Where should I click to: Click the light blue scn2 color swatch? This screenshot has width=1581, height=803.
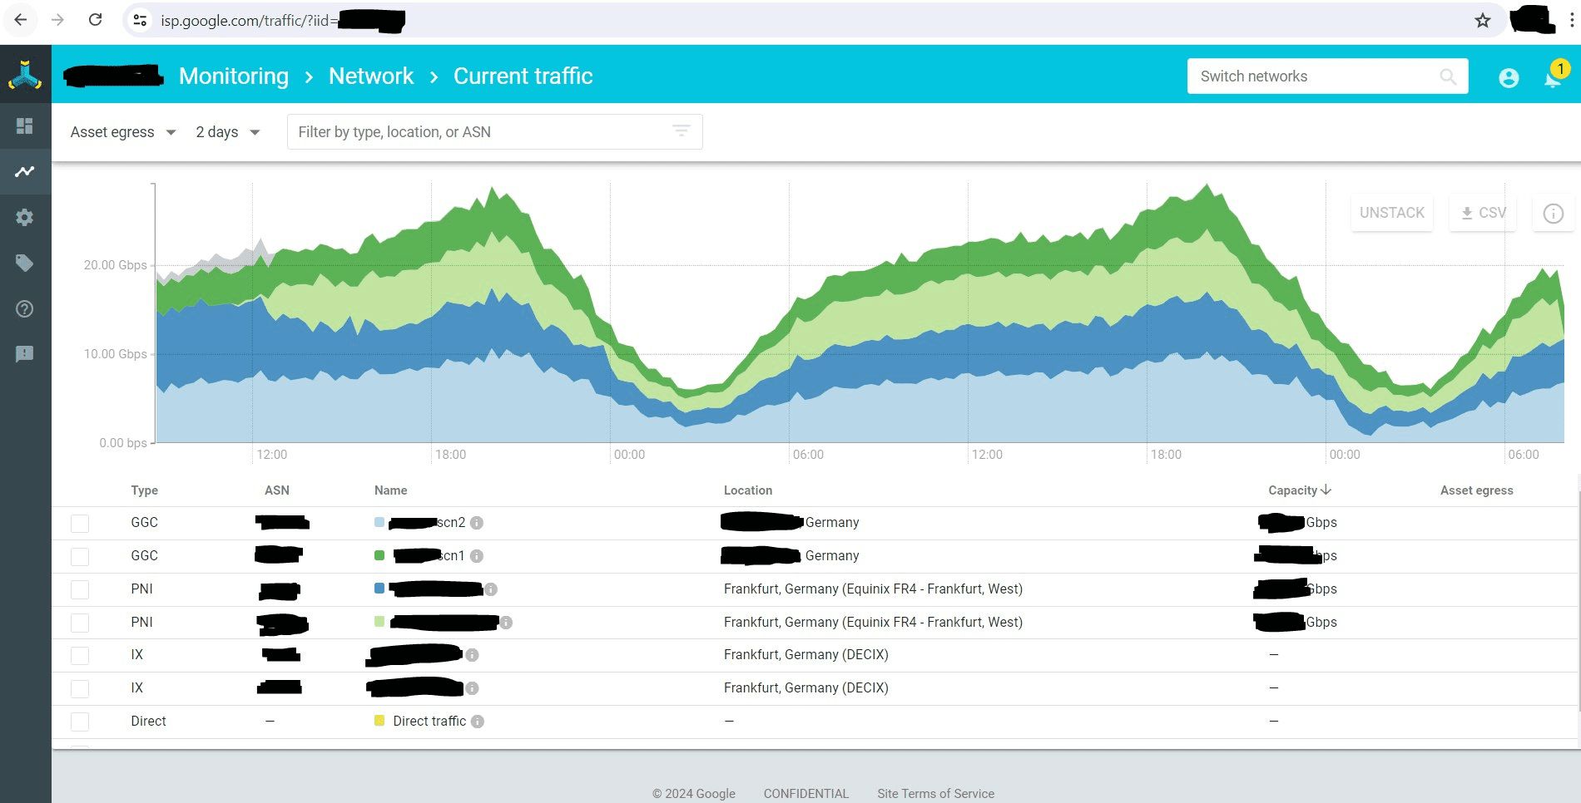point(379,523)
